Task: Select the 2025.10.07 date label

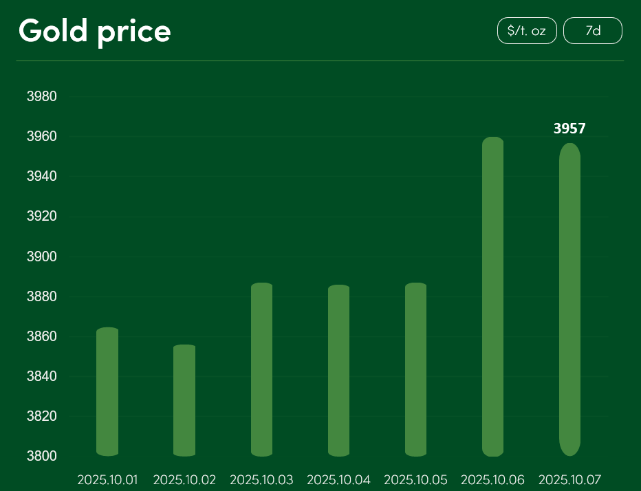Action: click(569, 479)
